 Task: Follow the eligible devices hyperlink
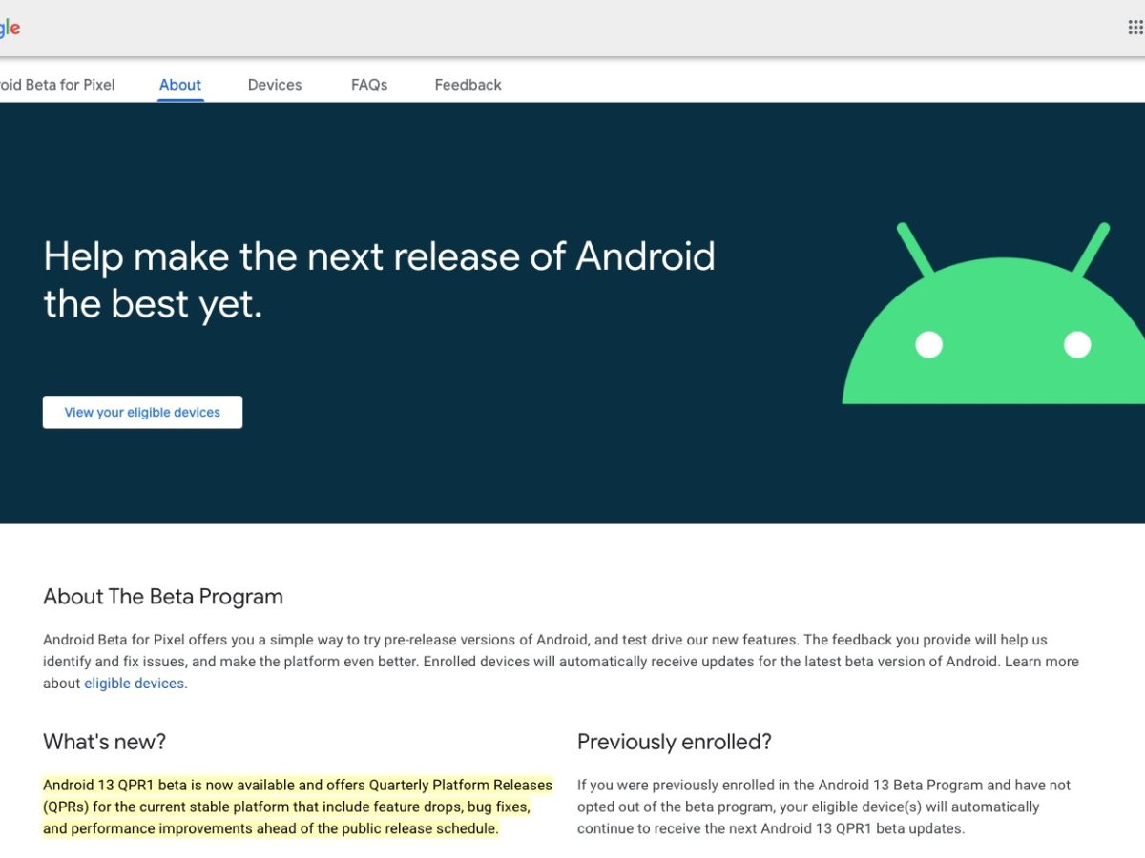tap(134, 684)
